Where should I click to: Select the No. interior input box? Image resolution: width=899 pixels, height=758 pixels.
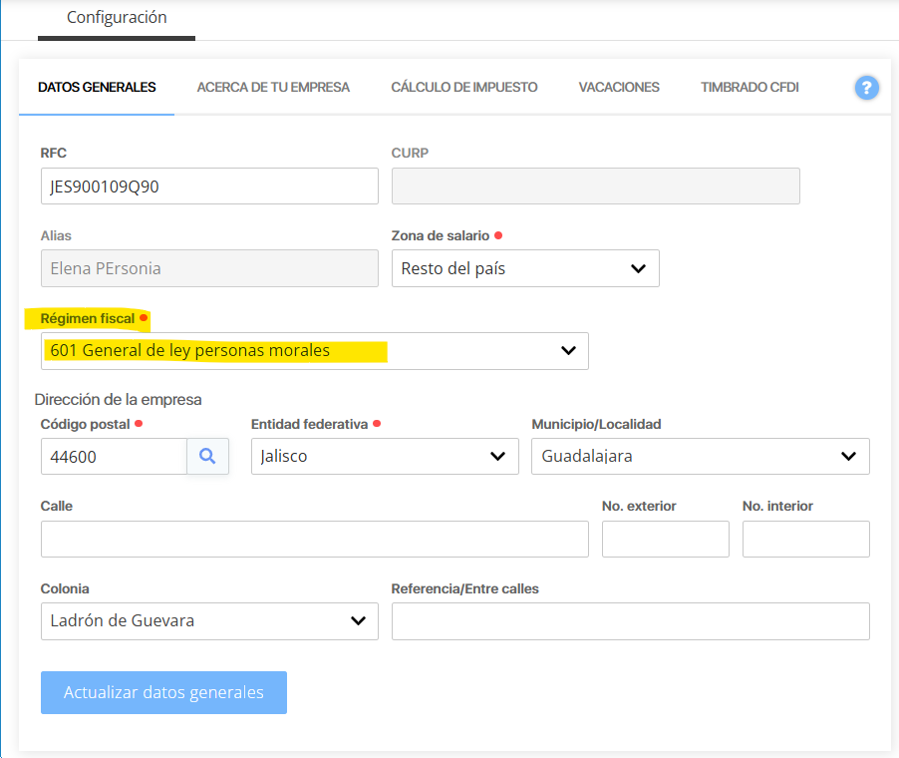pyautogui.click(x=805, y=539)
